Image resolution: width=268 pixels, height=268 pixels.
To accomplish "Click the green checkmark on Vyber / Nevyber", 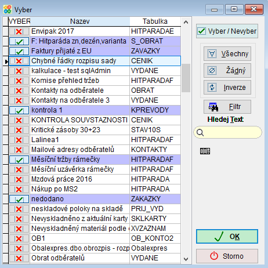I will point(201,31).
